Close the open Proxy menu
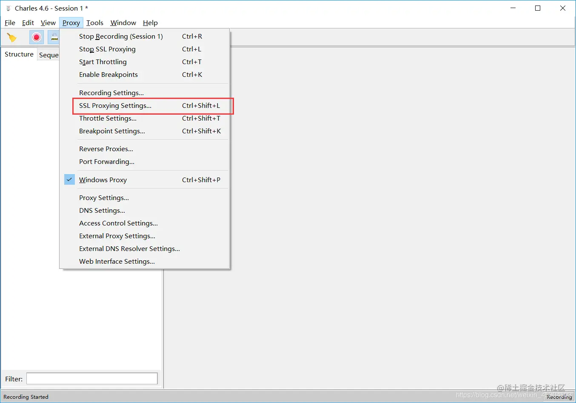This screenshot has width=576, height=403. pyautogui.click(x=71, y=23)
